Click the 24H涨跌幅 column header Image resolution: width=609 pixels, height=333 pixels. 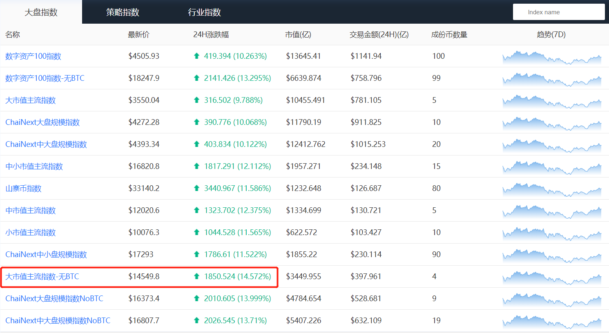coord(211,35)
